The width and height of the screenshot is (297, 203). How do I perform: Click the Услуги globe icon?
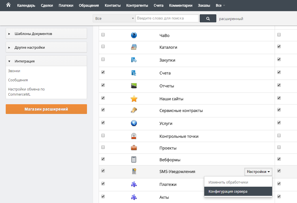[x=134, y=123]
